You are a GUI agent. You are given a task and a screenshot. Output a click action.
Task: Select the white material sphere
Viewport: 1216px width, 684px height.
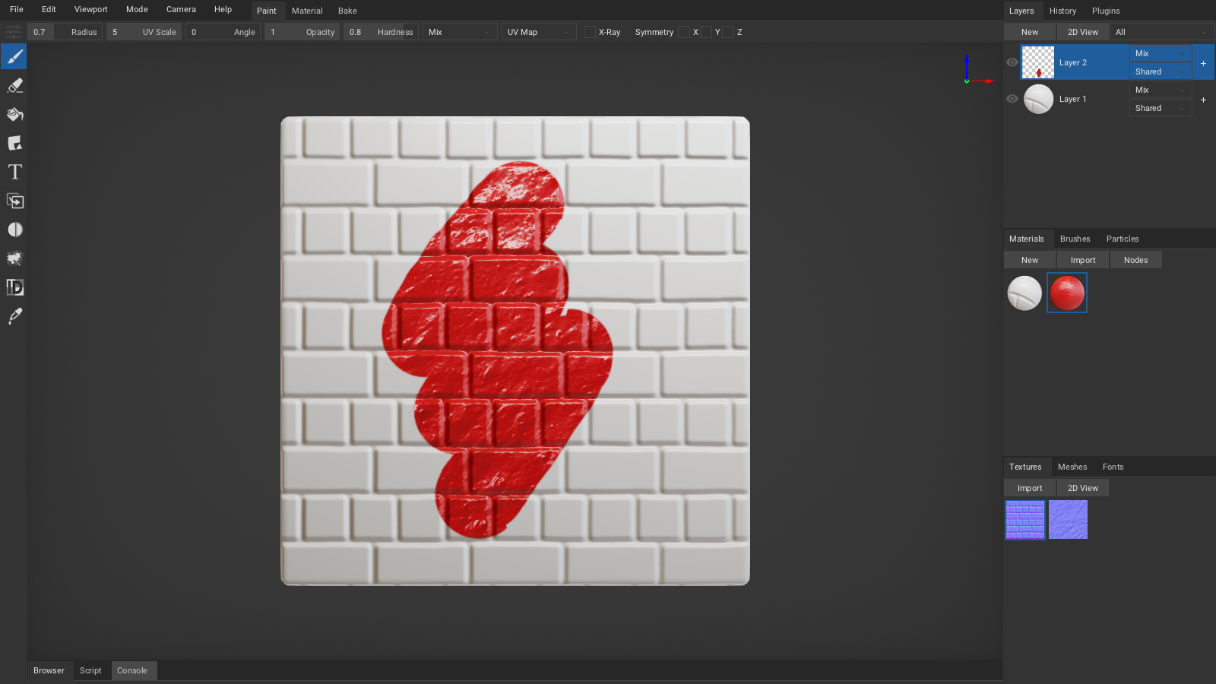(1024, 293)
